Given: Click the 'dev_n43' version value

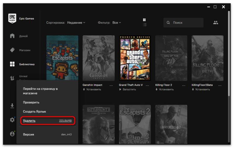Looking at the screenshot, I should (66, 134).
